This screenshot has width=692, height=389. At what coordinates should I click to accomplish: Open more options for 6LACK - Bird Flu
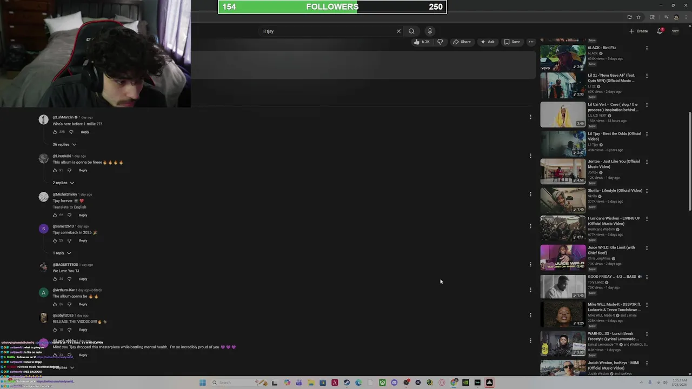647,48
